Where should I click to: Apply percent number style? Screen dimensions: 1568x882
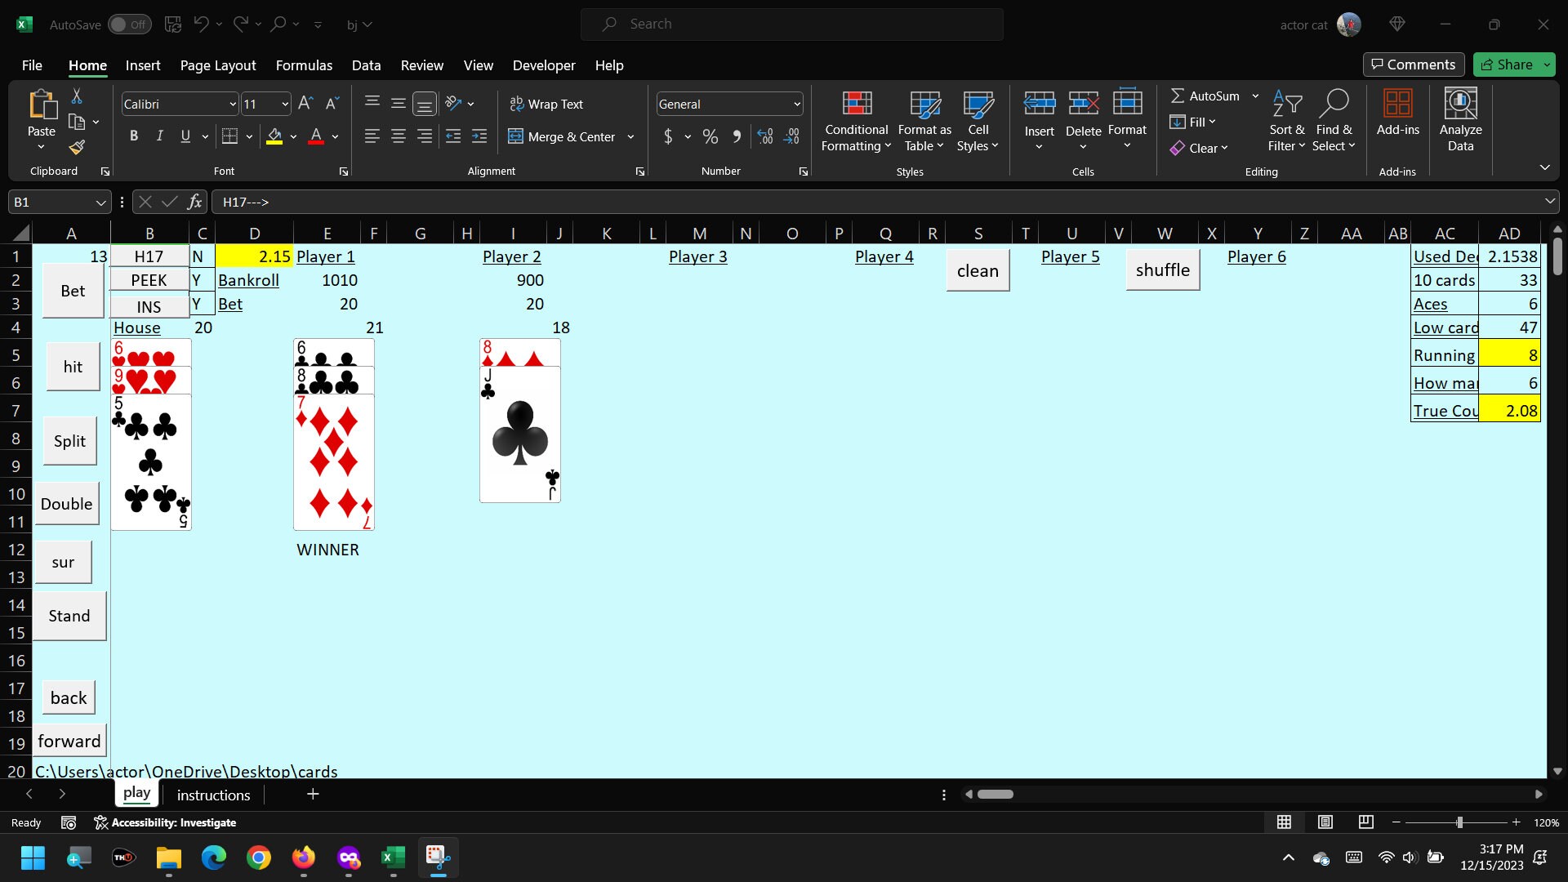point(710,136)
